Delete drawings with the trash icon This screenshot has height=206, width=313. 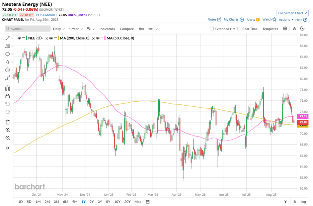click(x=8, y=122)
